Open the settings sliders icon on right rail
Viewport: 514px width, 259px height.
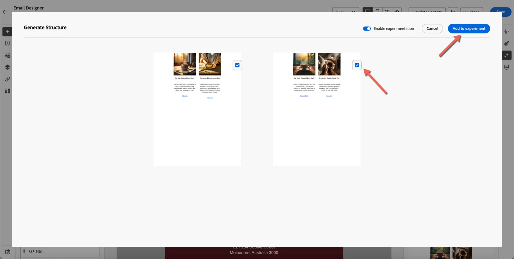pyautogui.click(x=507, y=32)
